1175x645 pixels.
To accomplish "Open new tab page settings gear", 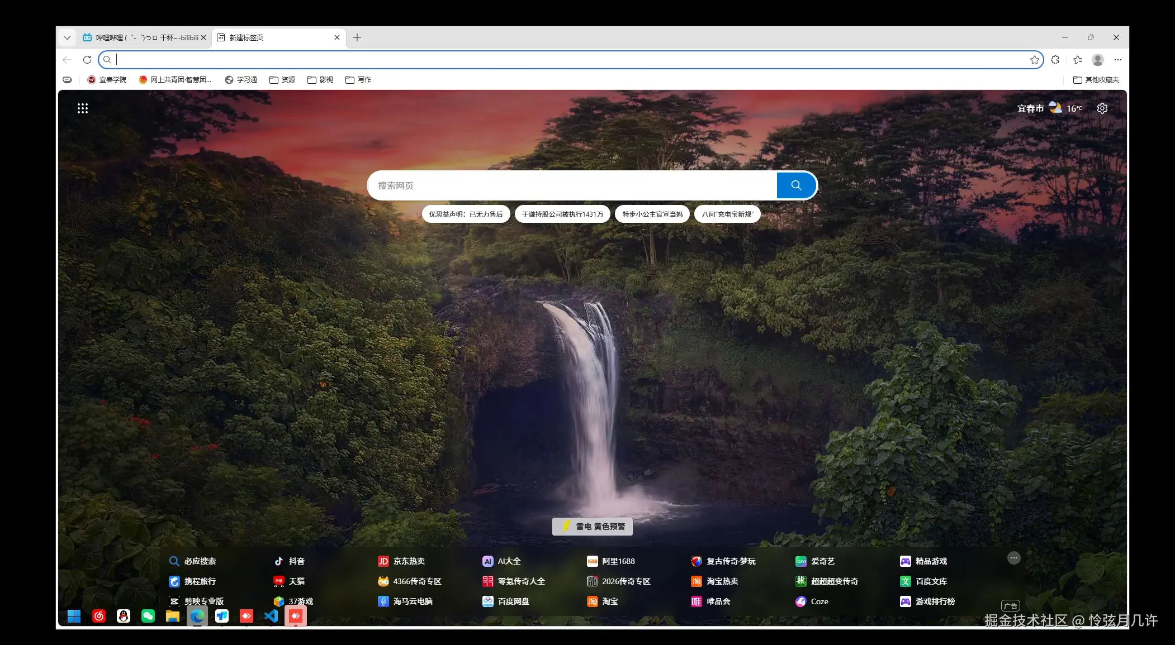I will 1102,108.
